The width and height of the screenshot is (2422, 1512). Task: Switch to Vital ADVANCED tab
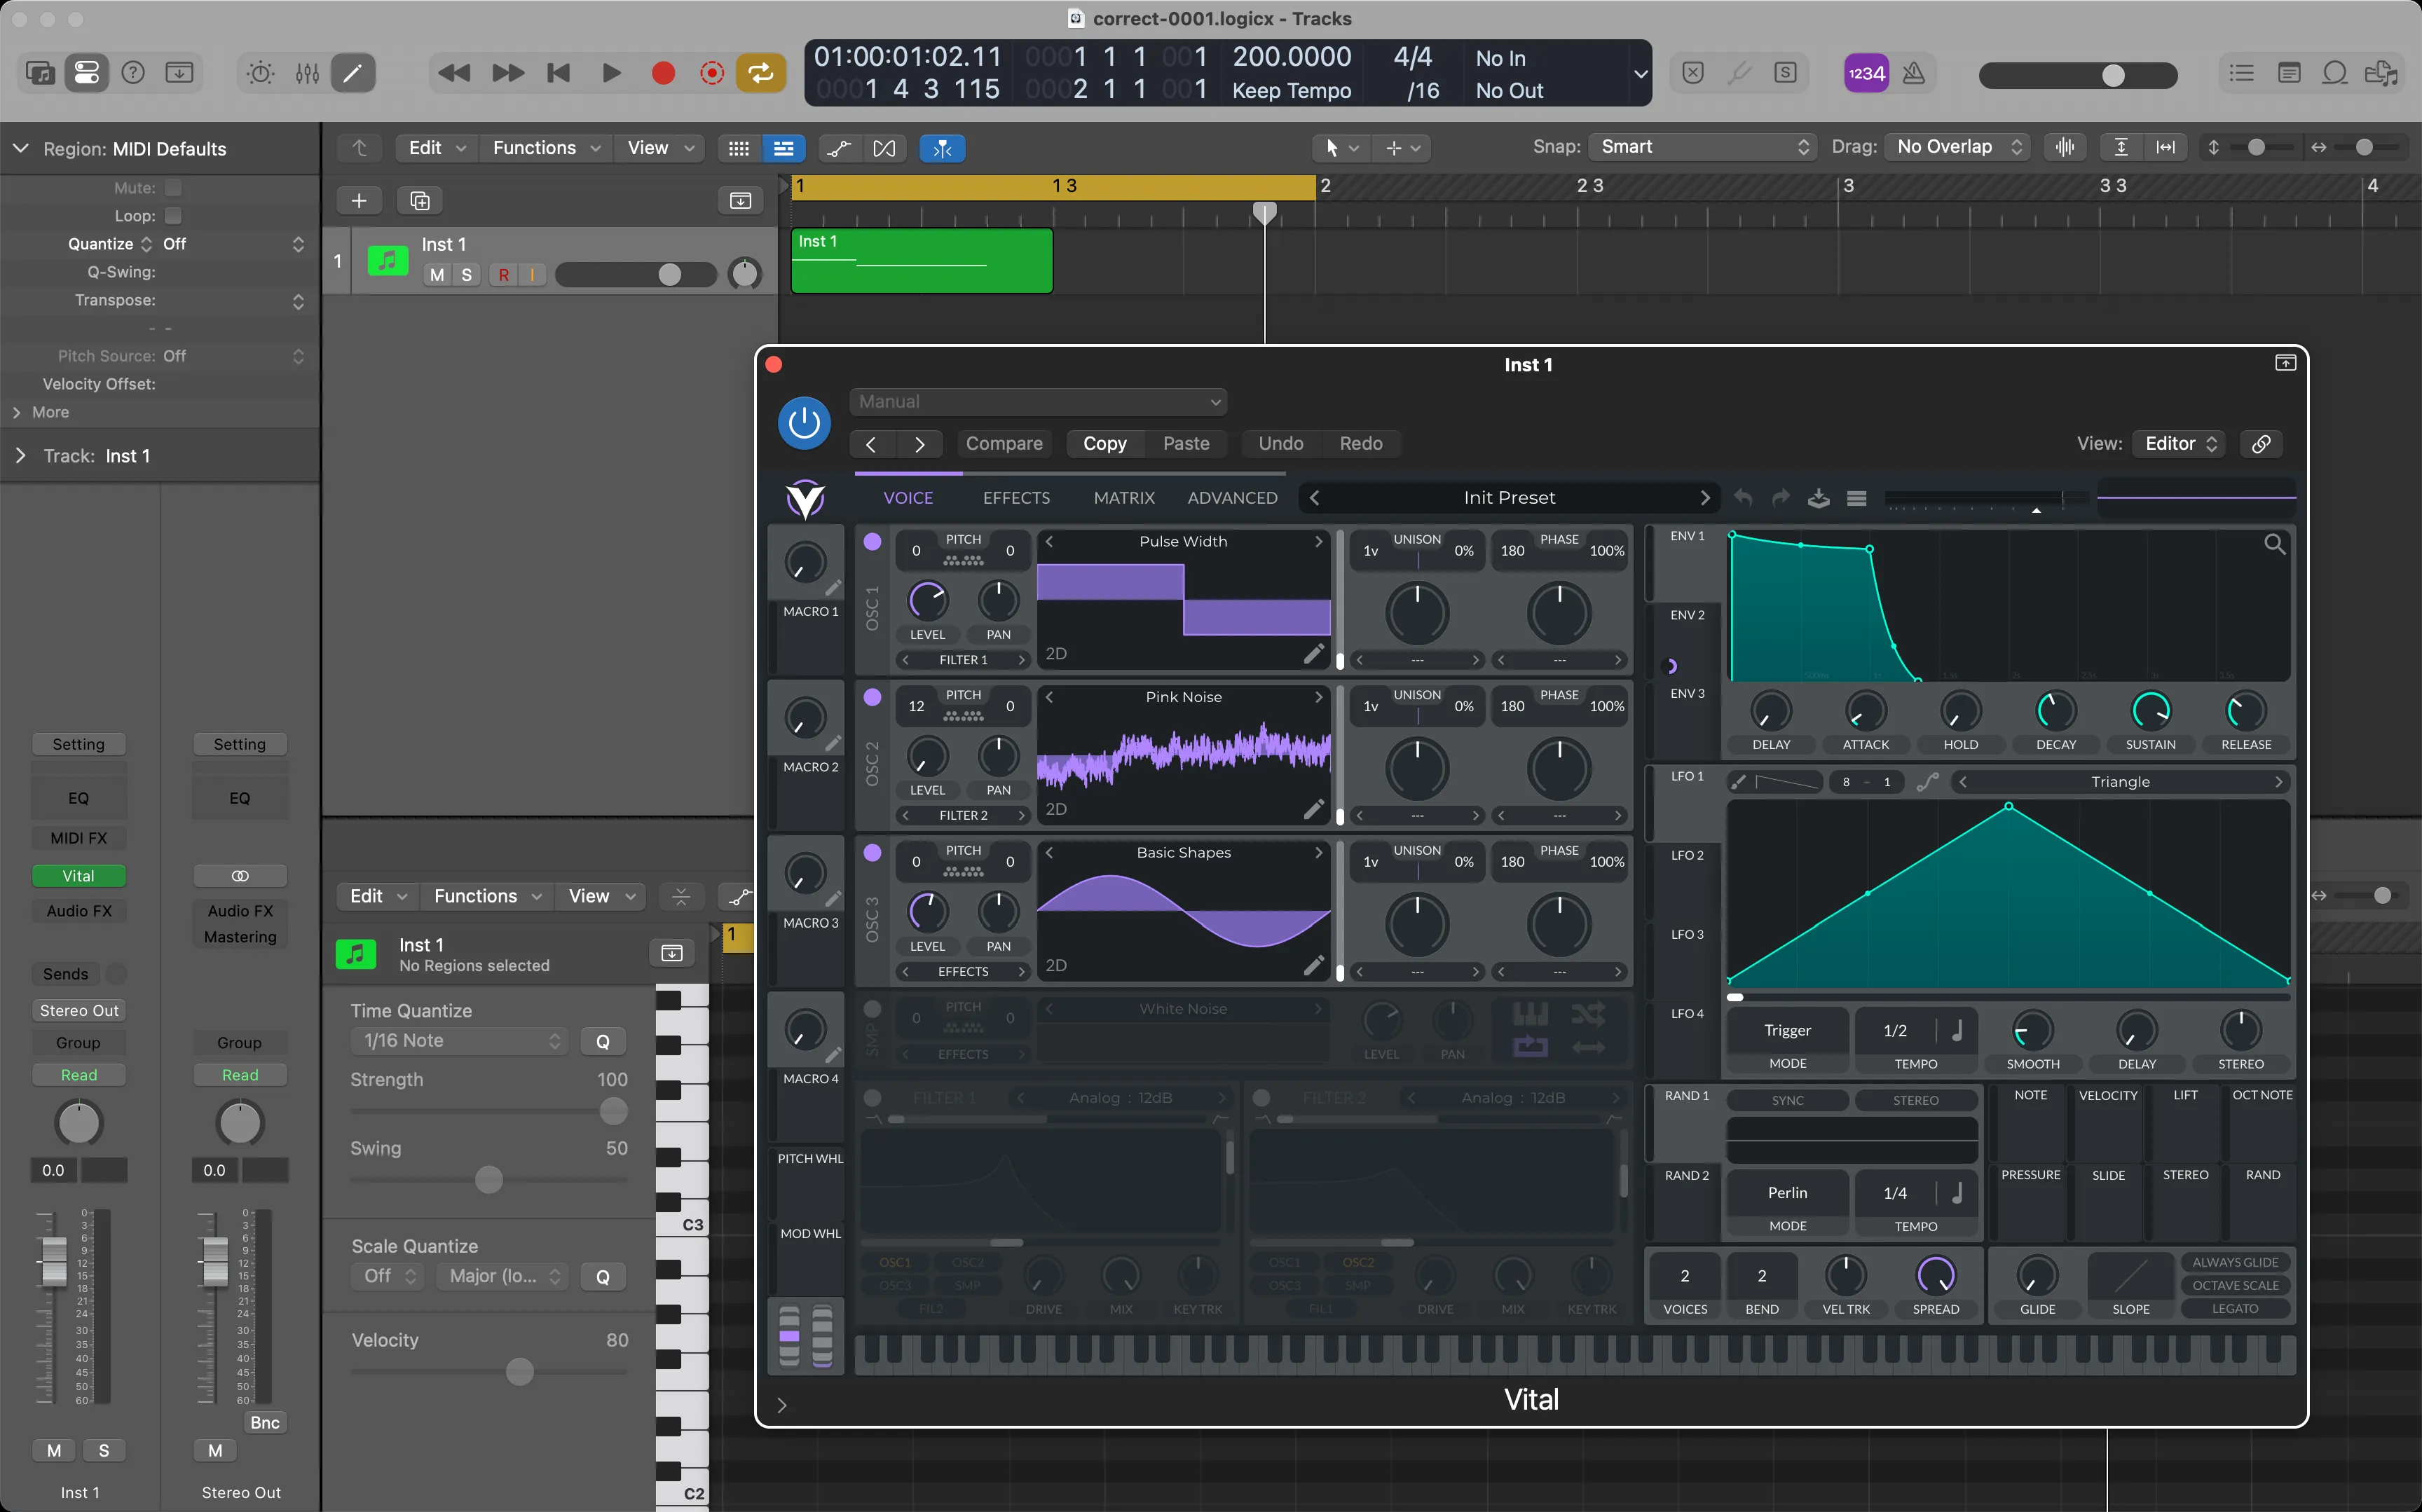click(x=1232, y=498)
